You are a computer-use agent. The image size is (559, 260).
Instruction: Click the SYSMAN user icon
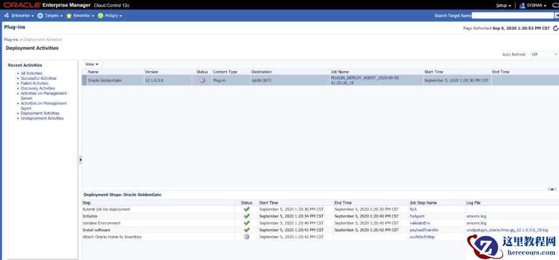(x=522, y=6)
